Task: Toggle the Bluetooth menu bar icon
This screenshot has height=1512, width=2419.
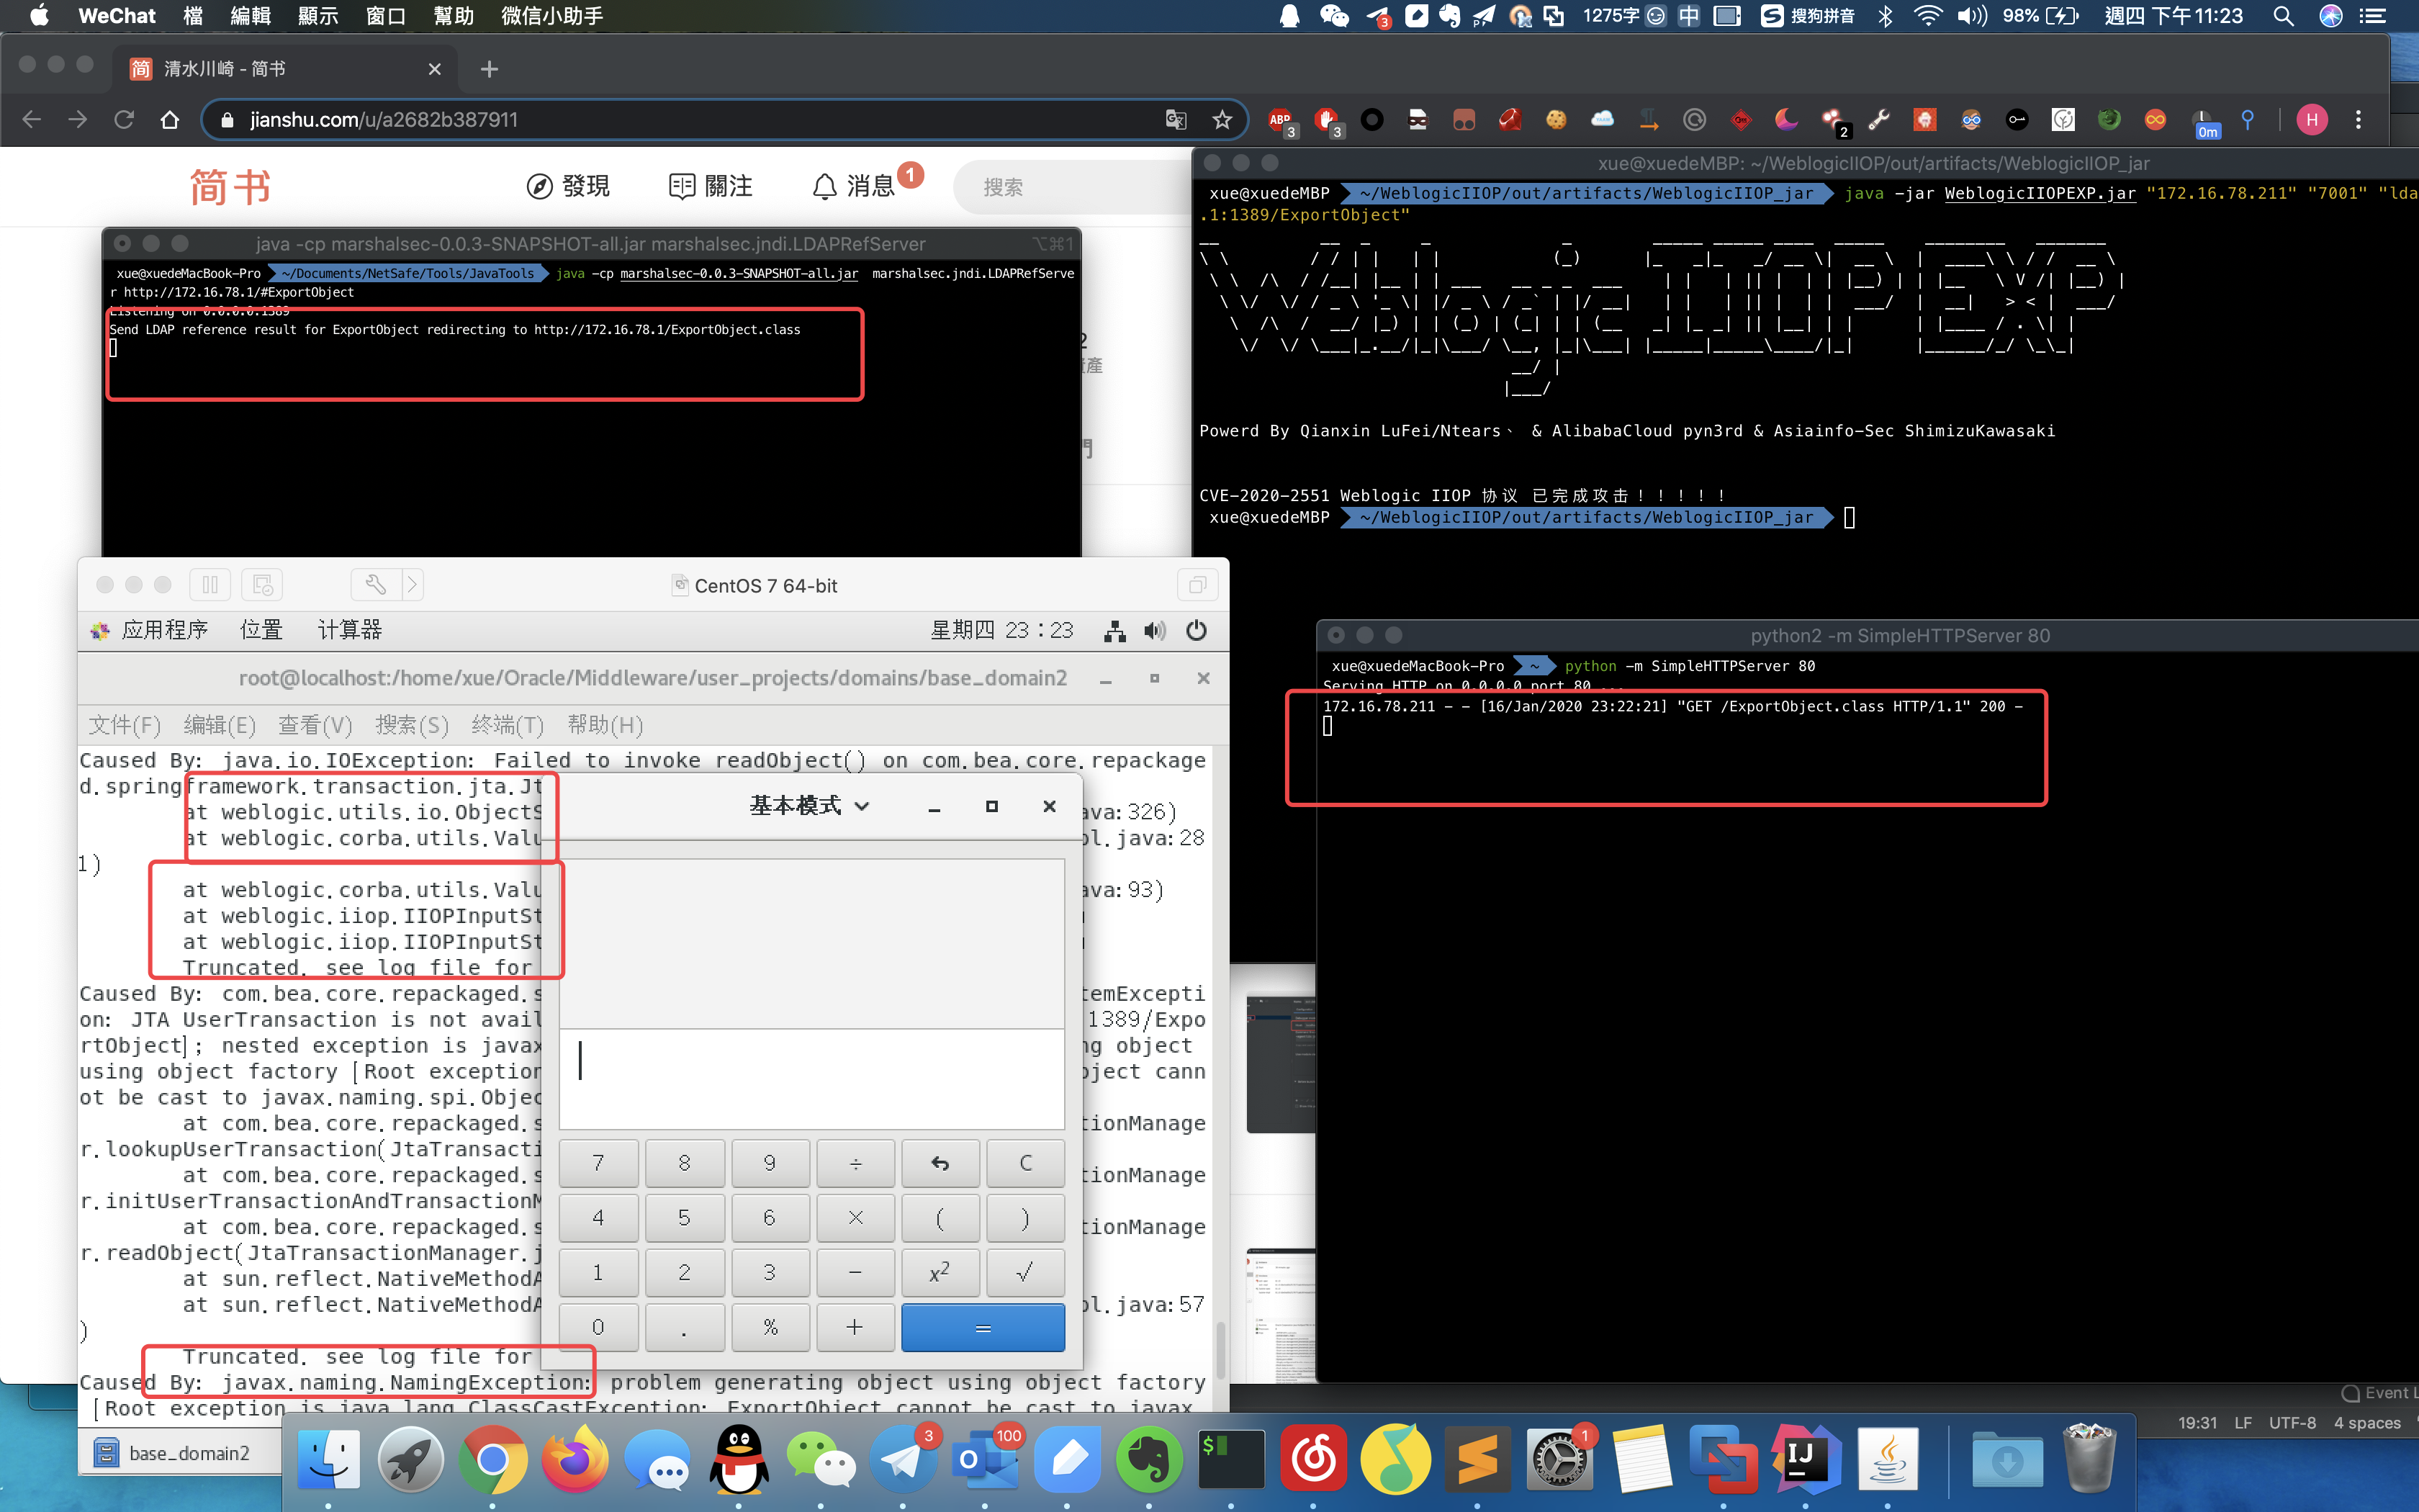Action: click(1886, 16)
